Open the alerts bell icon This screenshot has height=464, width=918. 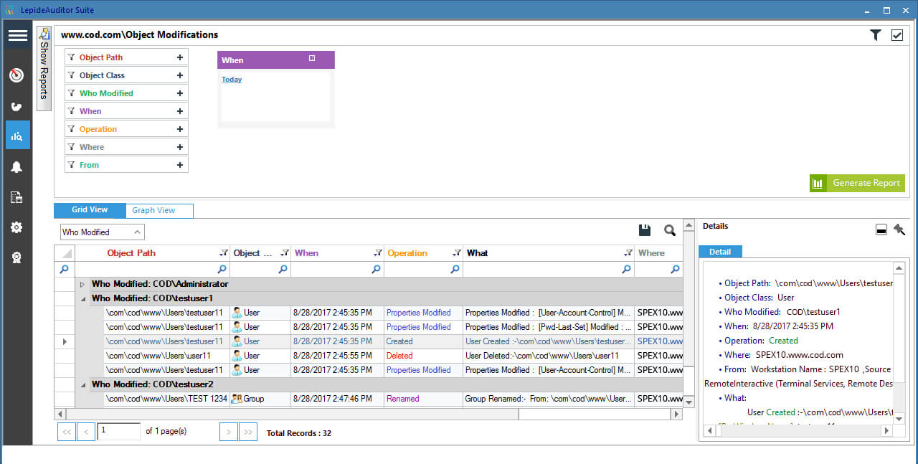tap(16, 166)
